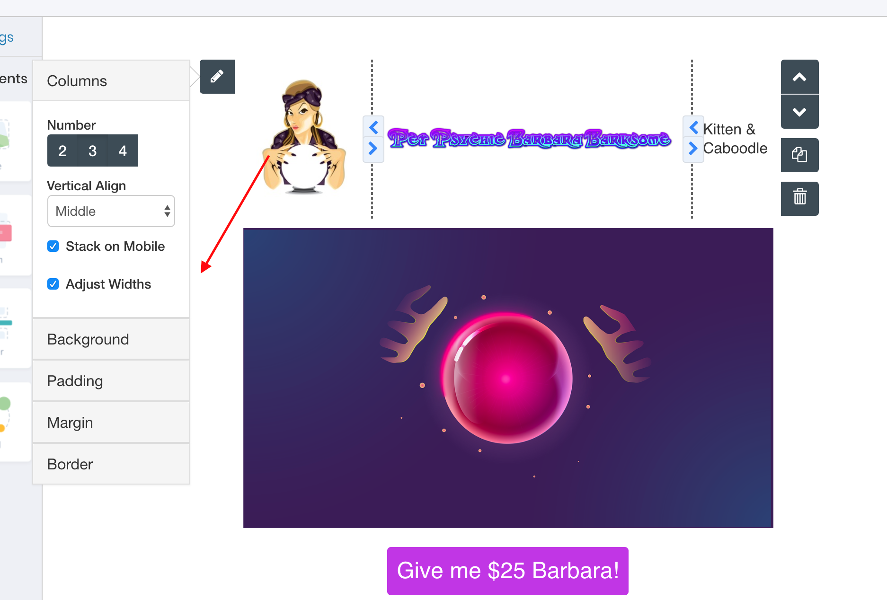Click the Give me $25 Barbara! button

coord(508,571)
